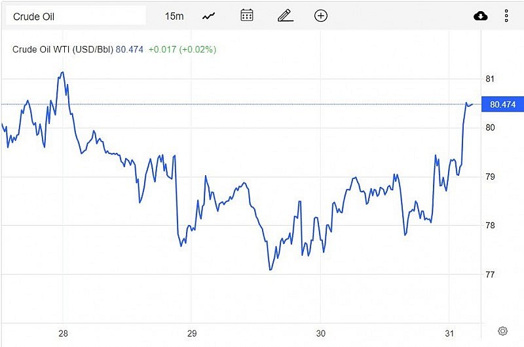Click the 81 price axis label
The height and width of the screenshot is (347, 524).
pyautogui.click(x=490, y=79)
